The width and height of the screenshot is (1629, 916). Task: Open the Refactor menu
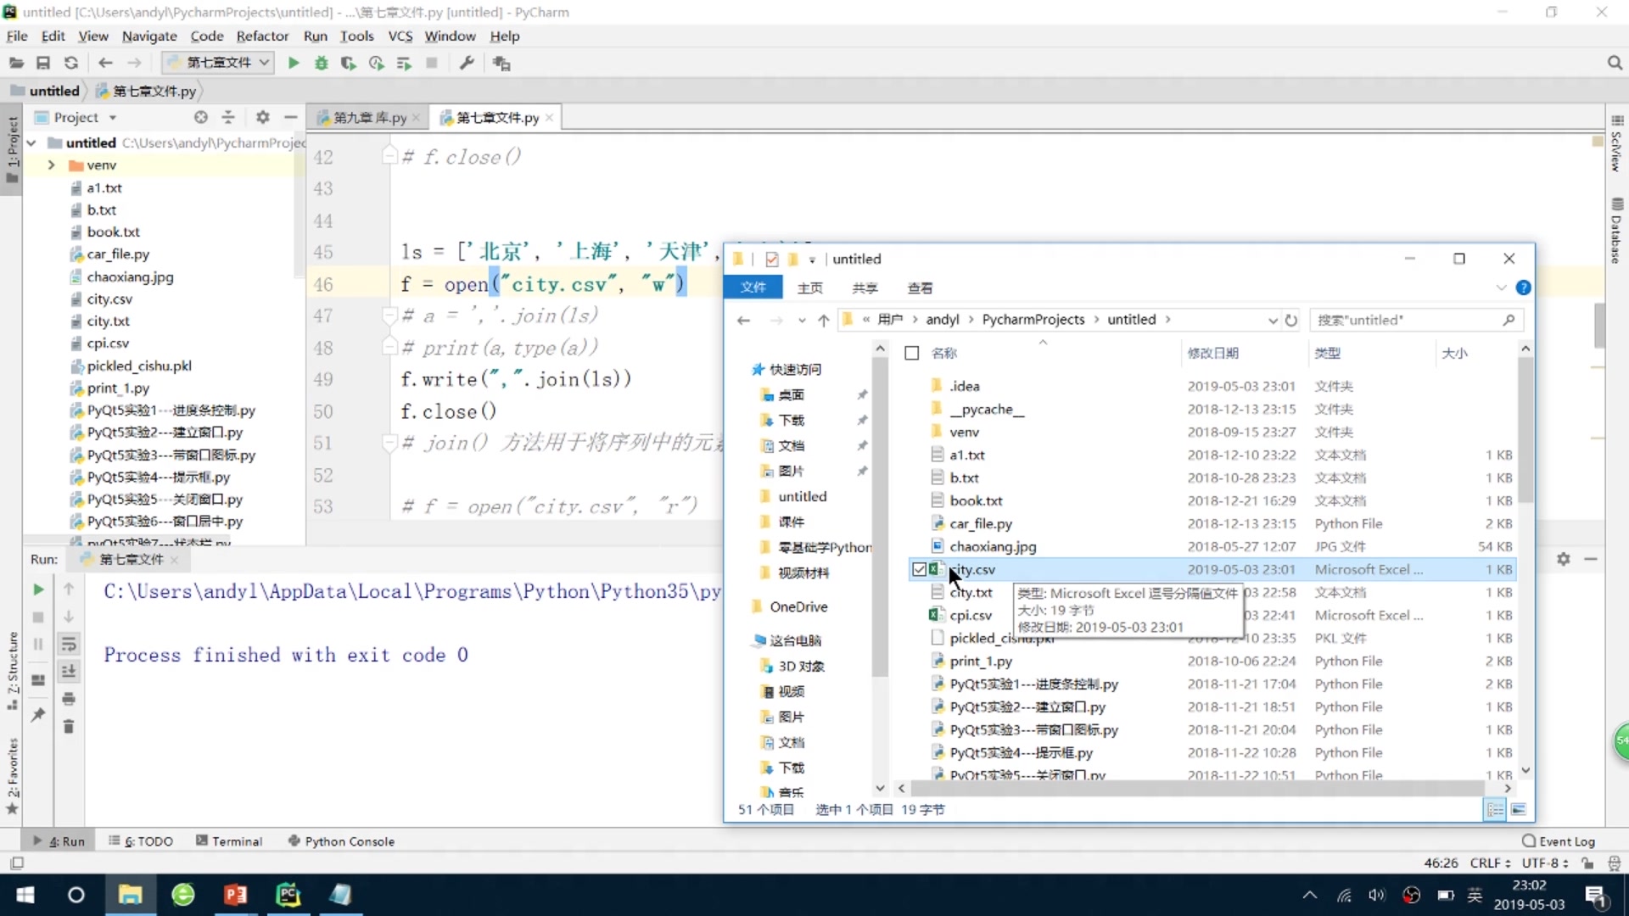(x=262, y=36)
